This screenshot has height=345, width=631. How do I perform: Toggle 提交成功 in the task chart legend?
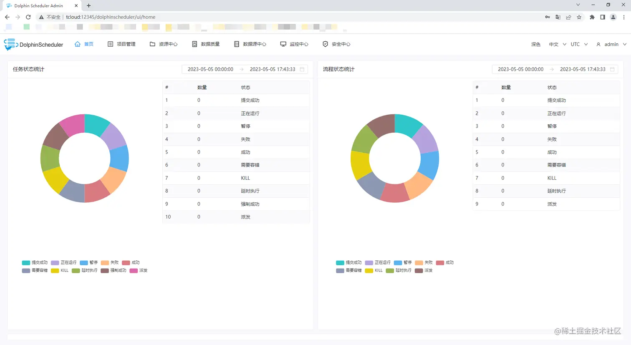35,262
